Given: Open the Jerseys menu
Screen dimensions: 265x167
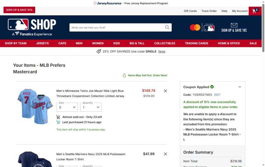Looking at the screenshot, I should (42, 43).
